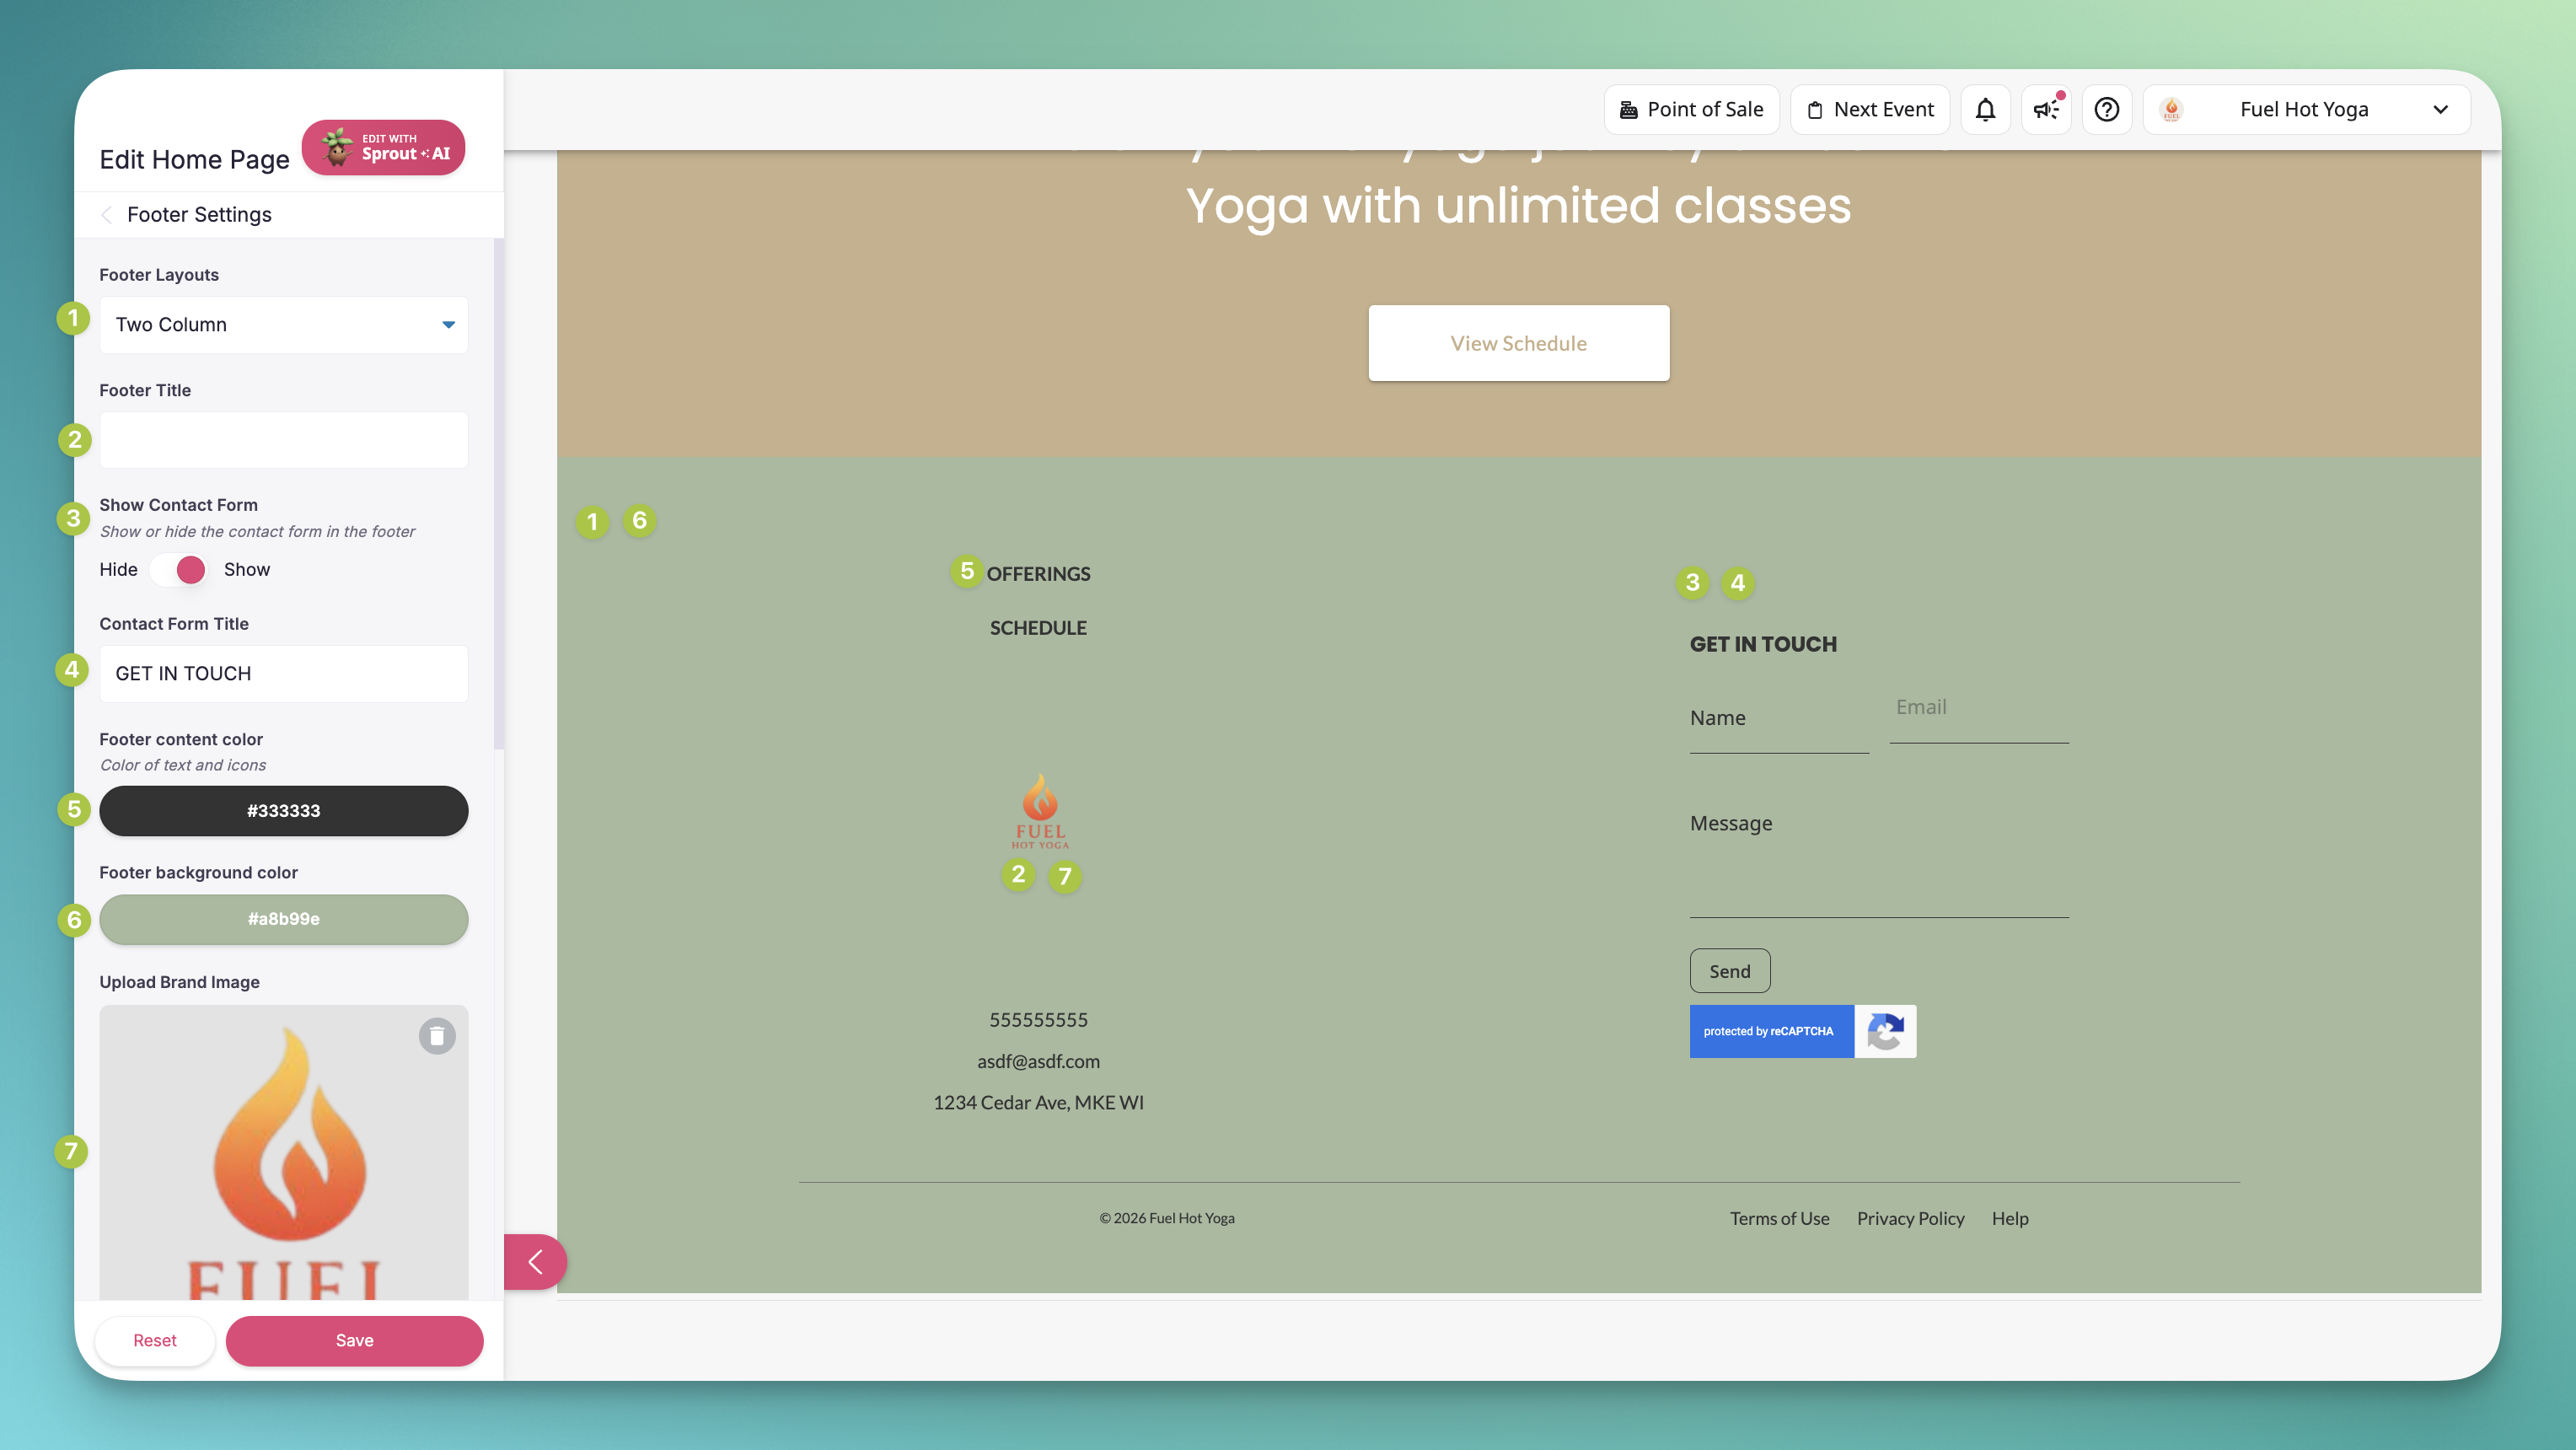
Task: Open the announcements megaphone icon
Action: pyautogui.click(x=2046, y=109)
